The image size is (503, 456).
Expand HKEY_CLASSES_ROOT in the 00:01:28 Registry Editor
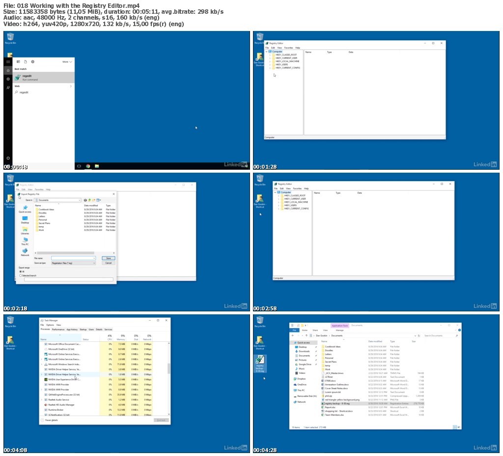(270, 55)
